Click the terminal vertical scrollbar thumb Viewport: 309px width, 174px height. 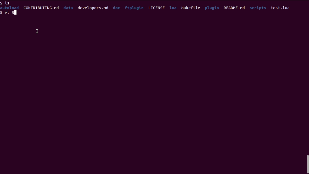308,164
